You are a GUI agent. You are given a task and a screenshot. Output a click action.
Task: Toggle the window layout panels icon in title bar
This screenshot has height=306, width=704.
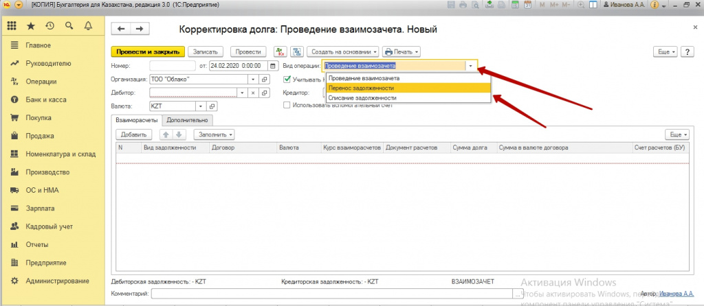click(593, 5)
